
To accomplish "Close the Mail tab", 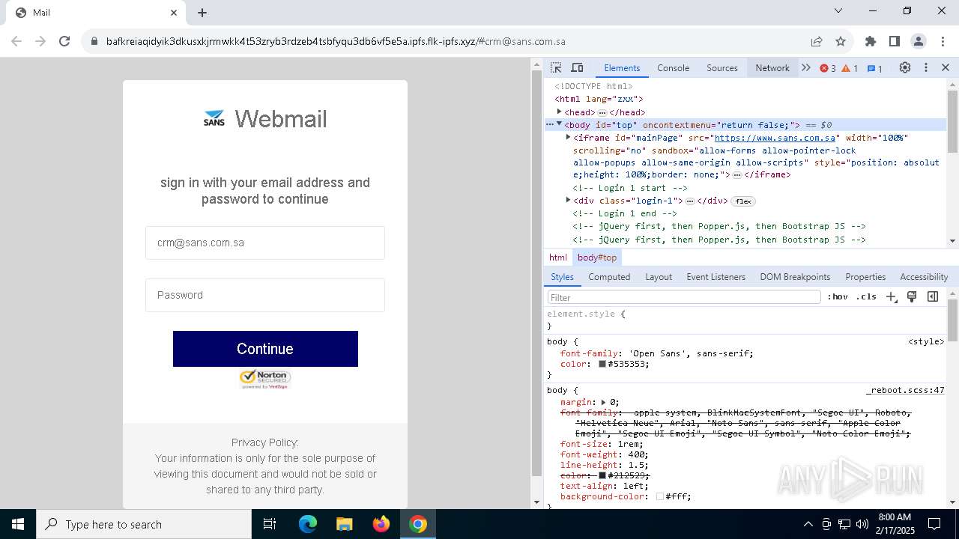I will [x=174, y=13].
